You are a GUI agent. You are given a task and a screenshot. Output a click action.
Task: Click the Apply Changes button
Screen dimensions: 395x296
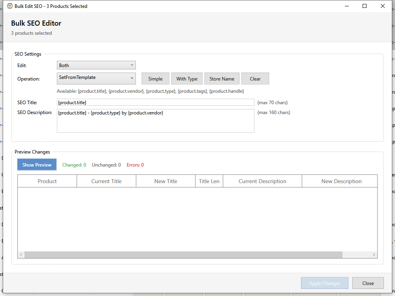324,283
